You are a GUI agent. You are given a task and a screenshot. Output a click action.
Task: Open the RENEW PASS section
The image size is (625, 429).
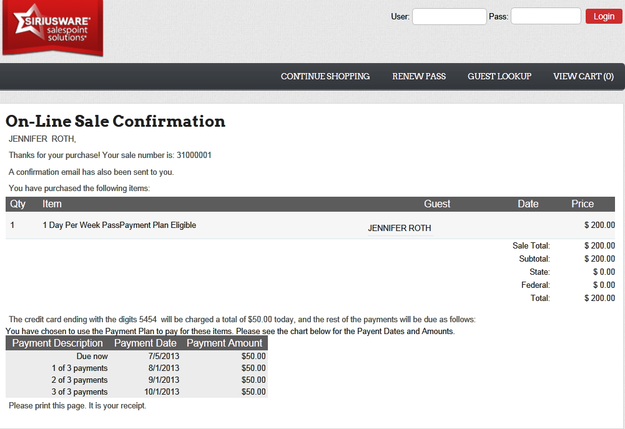pos(419,76)
